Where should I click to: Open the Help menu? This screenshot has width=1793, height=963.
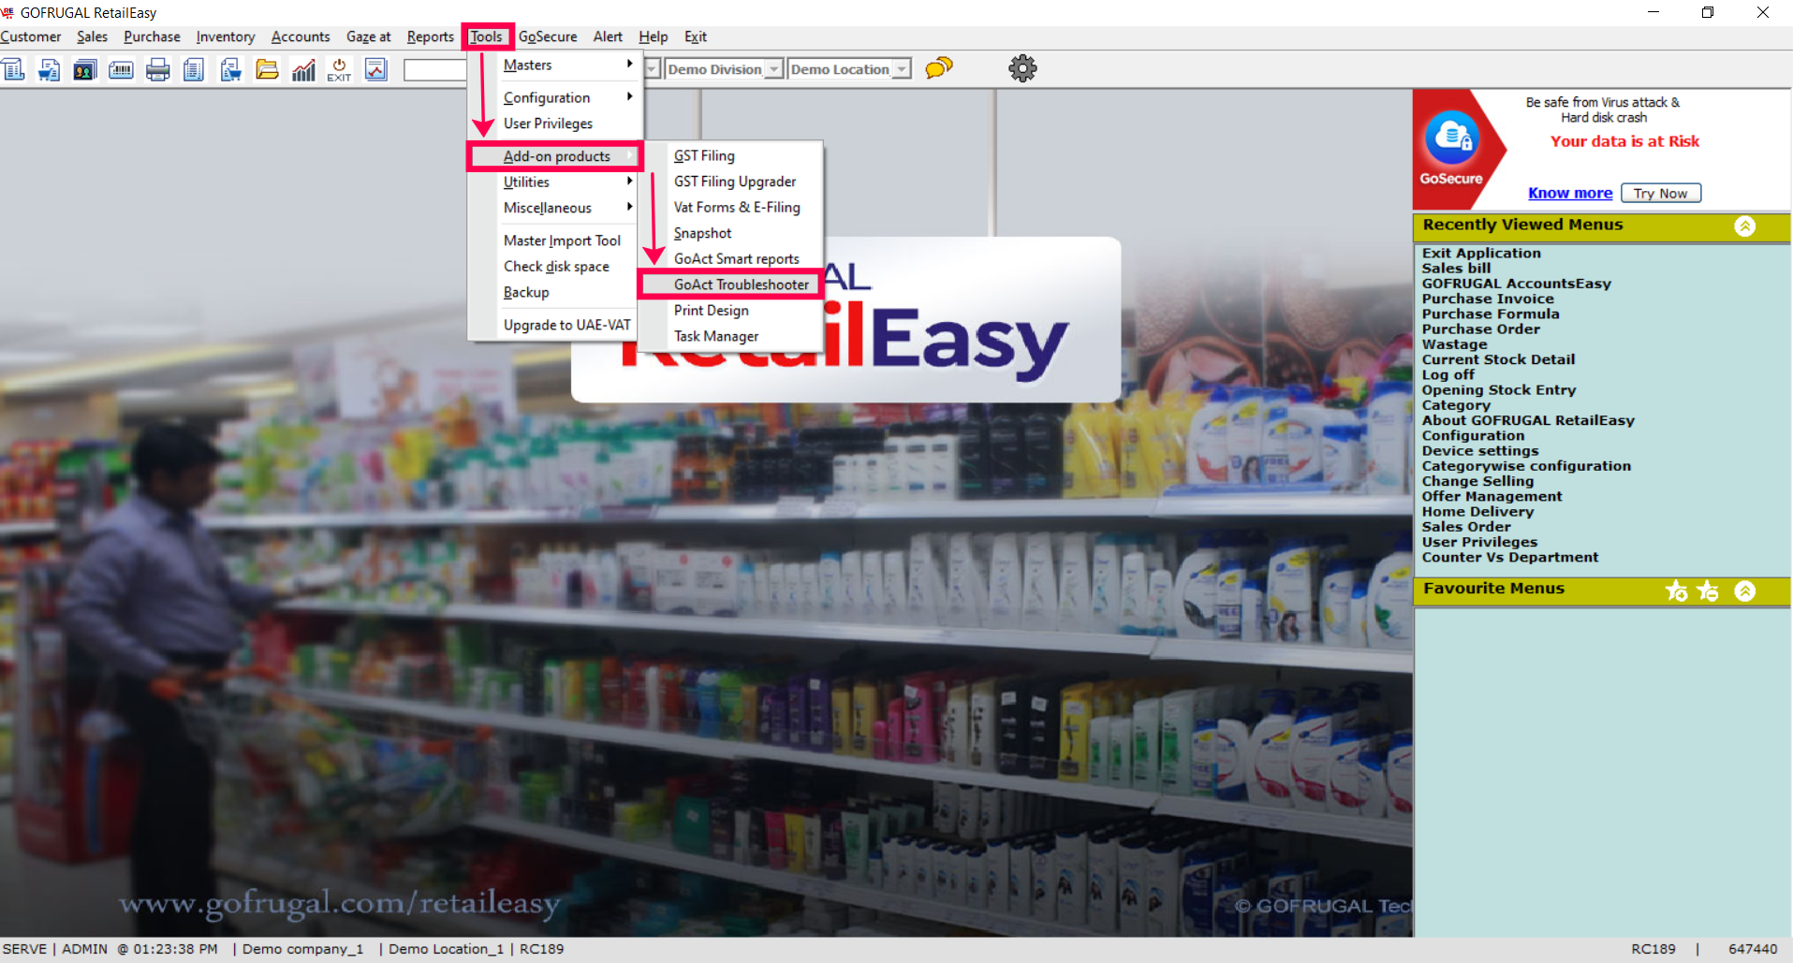654,36
